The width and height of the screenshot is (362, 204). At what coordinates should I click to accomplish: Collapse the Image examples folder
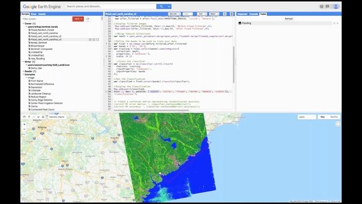[26, 78]
